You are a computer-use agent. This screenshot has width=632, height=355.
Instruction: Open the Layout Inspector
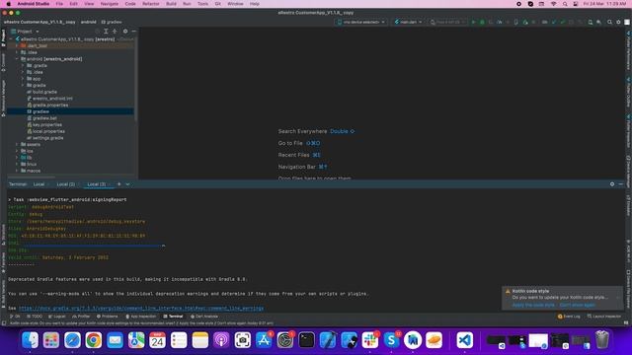click(604, 317)
